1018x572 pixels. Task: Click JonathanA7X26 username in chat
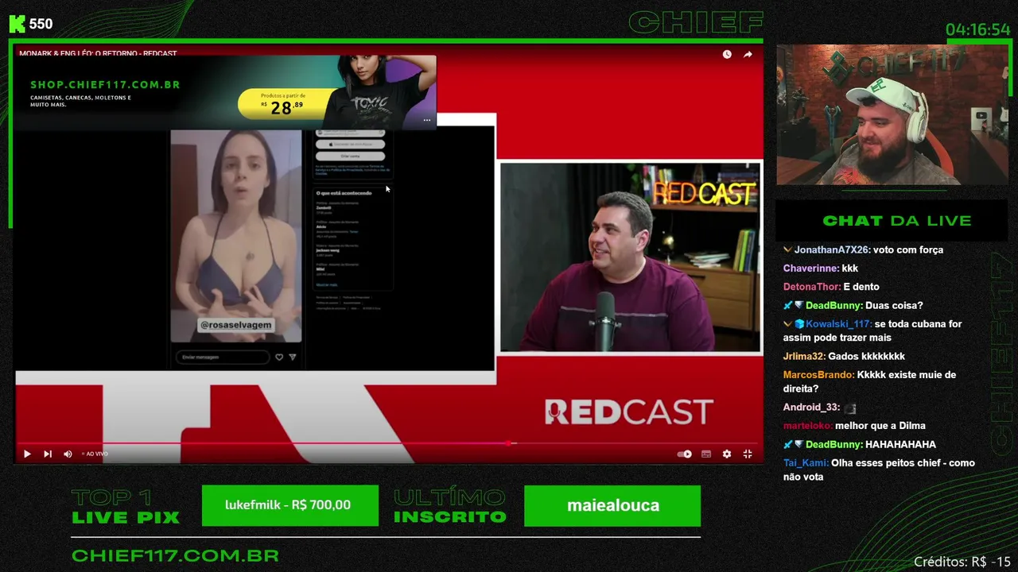832,249
